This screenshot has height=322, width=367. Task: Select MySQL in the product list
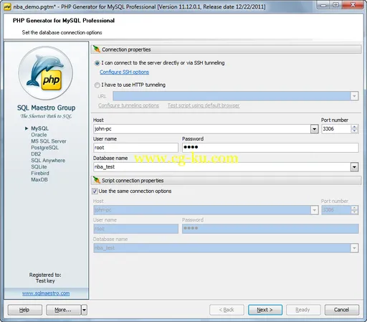pos(39,128)
